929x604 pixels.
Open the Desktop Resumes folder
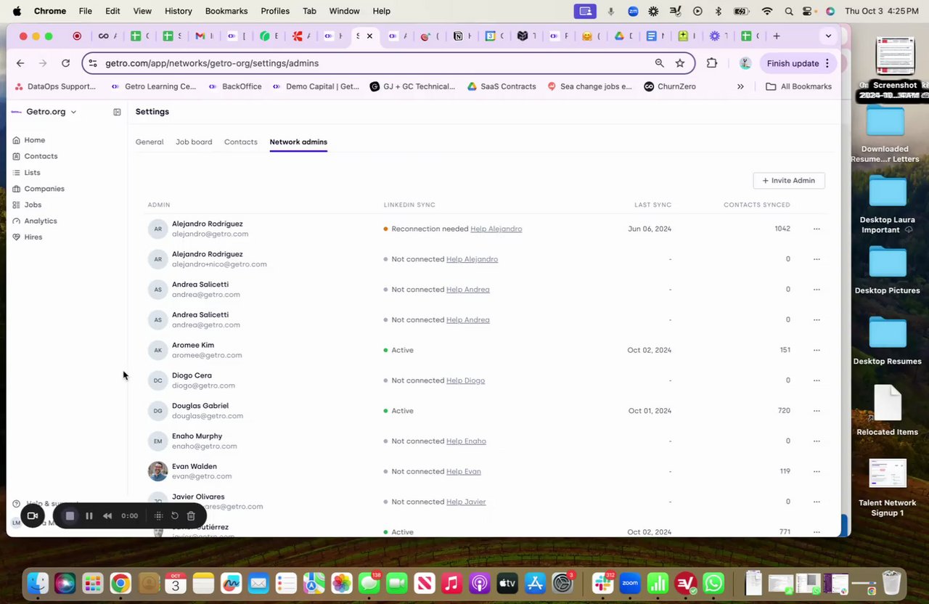click(887, 340)
